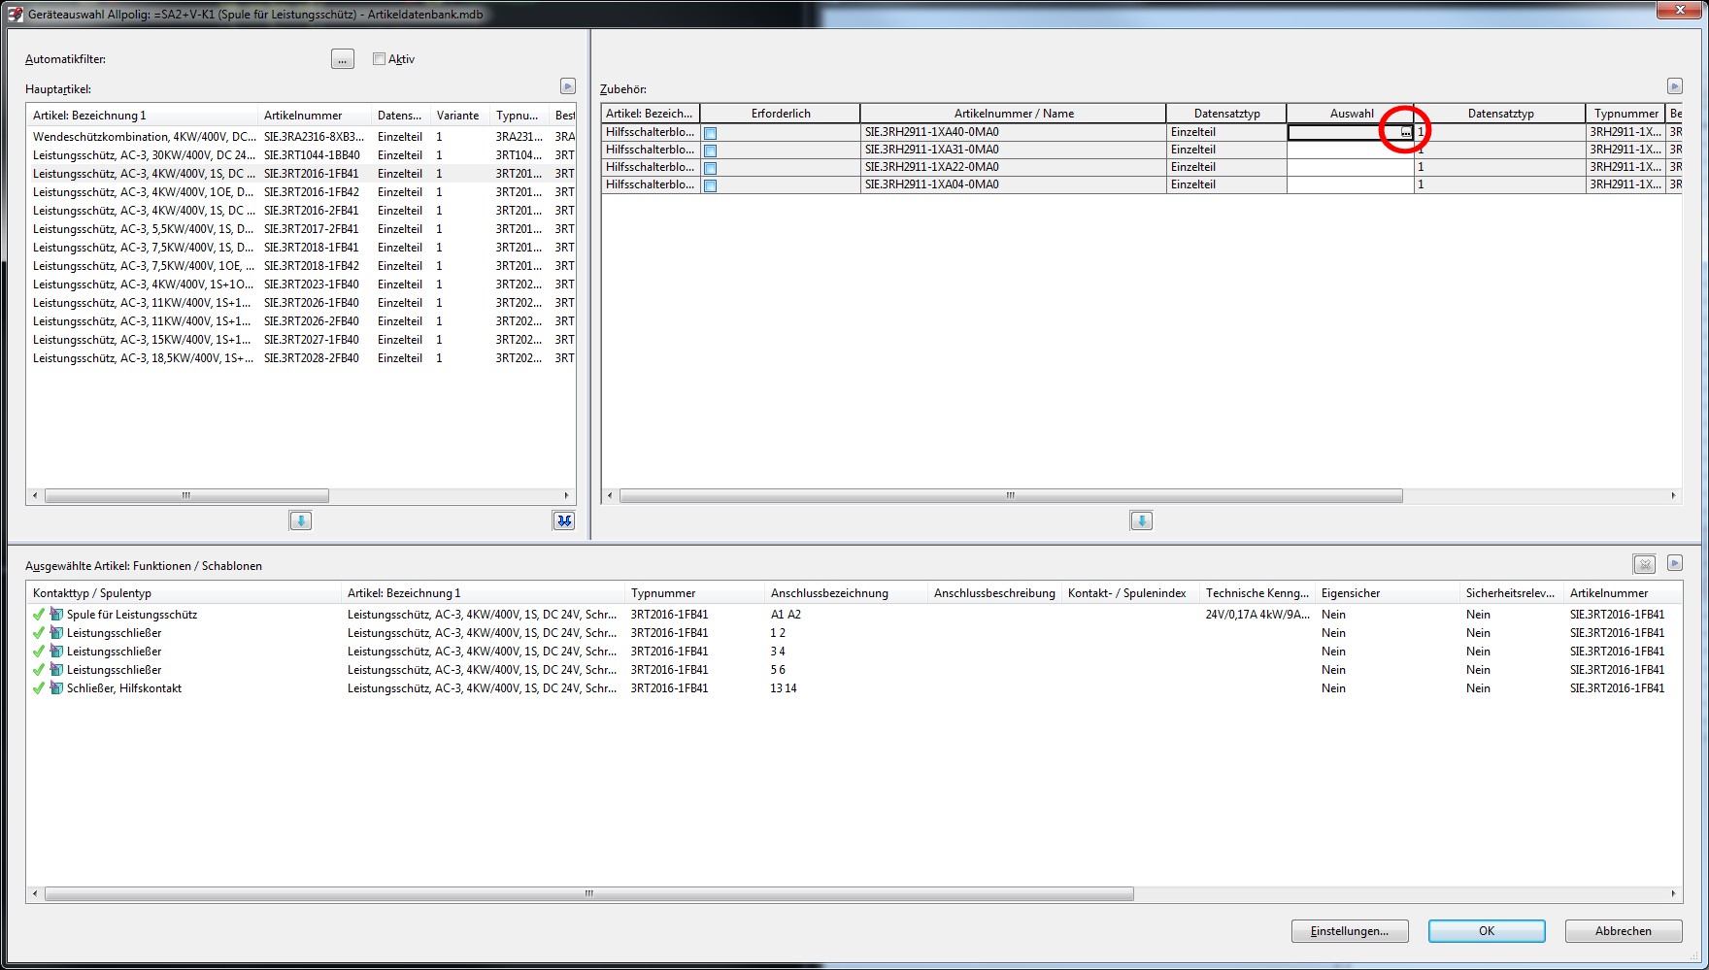
Task: Click the Spule für Leistungsschütz row label
Action: 132,615
